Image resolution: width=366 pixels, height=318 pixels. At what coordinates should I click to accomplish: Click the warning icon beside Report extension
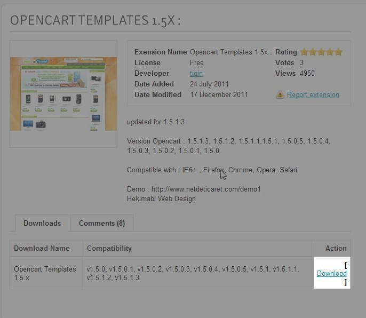tap(280, 94)
